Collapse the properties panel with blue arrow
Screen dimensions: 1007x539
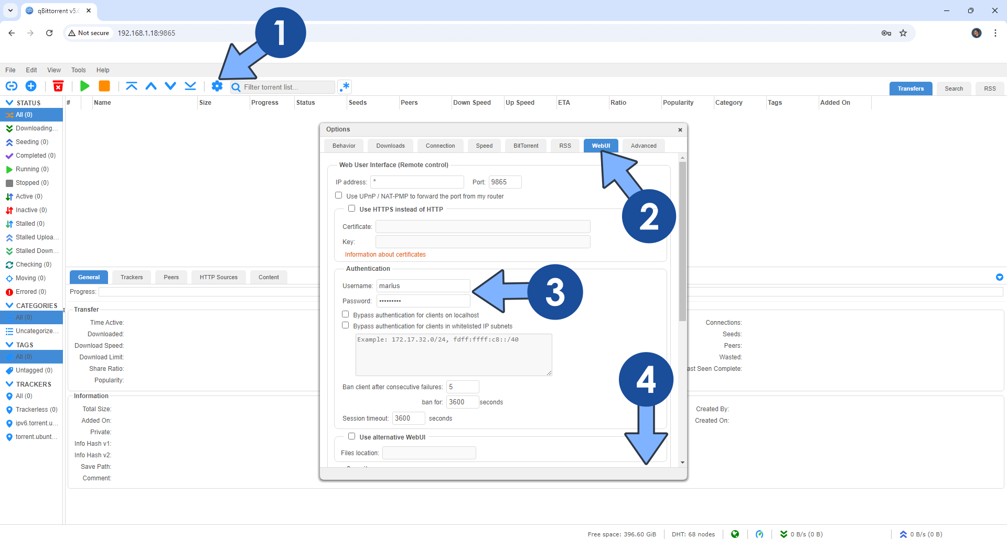(999, 277)
